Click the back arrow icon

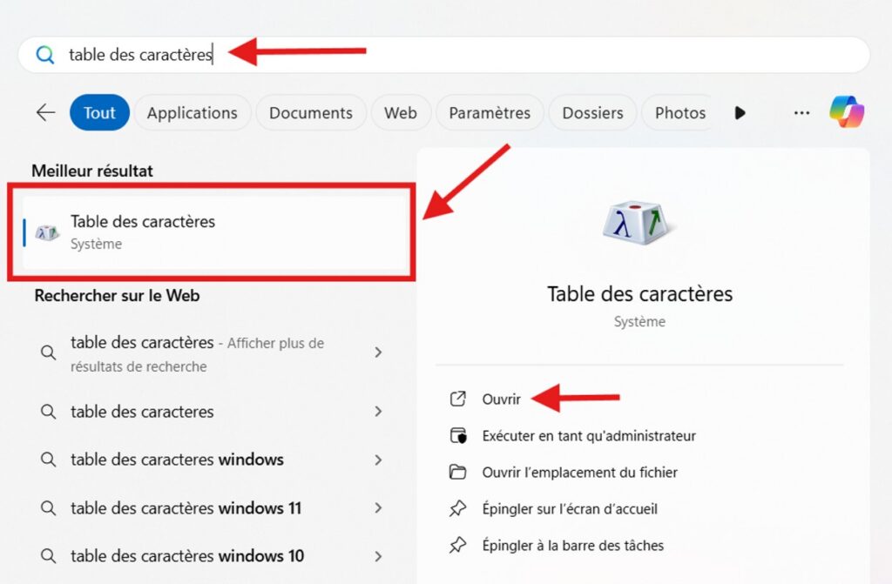coord(45,112)
